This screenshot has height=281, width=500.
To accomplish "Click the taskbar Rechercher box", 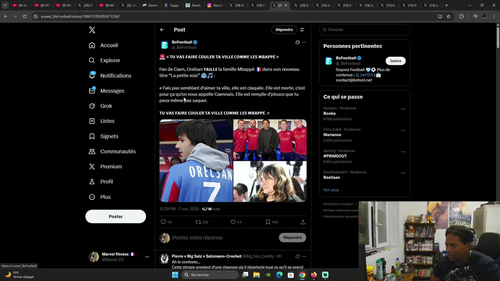I will (x=210, y=275).
